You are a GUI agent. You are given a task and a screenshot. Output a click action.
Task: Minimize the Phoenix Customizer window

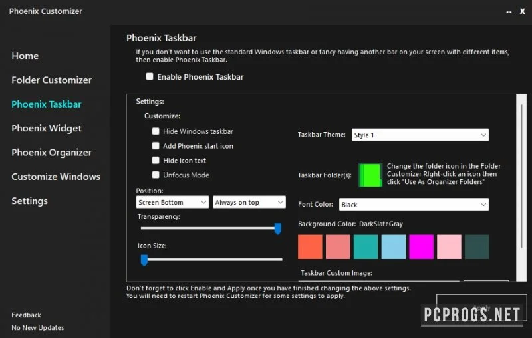point(509,11)
